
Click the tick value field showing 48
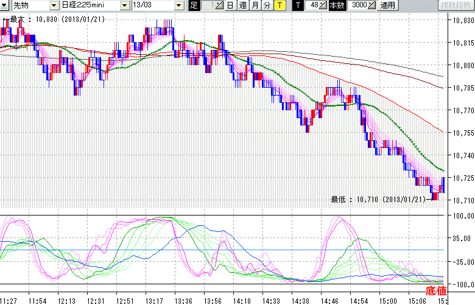(312, 5)
